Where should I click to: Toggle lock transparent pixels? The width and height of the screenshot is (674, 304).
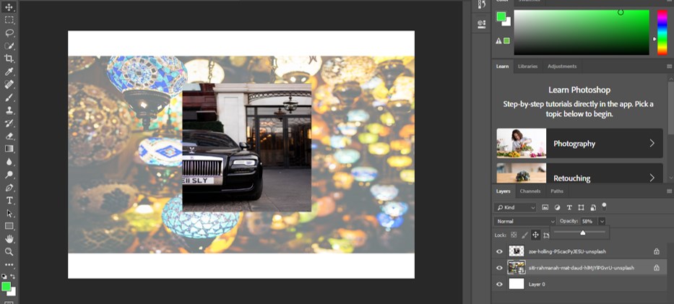click(514, 235)
